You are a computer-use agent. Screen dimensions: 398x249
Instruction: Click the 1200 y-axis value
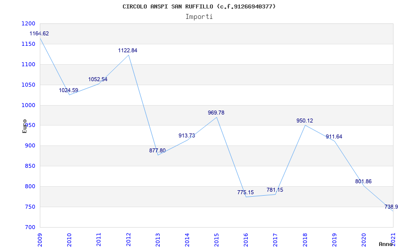(x=28, y=23)
